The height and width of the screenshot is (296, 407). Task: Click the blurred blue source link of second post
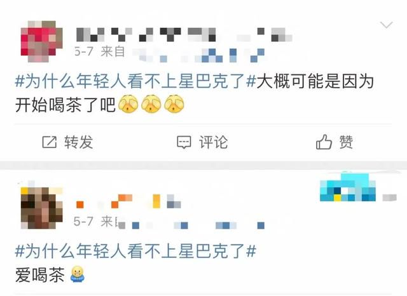pyautogui.click(x=192, y=225)
